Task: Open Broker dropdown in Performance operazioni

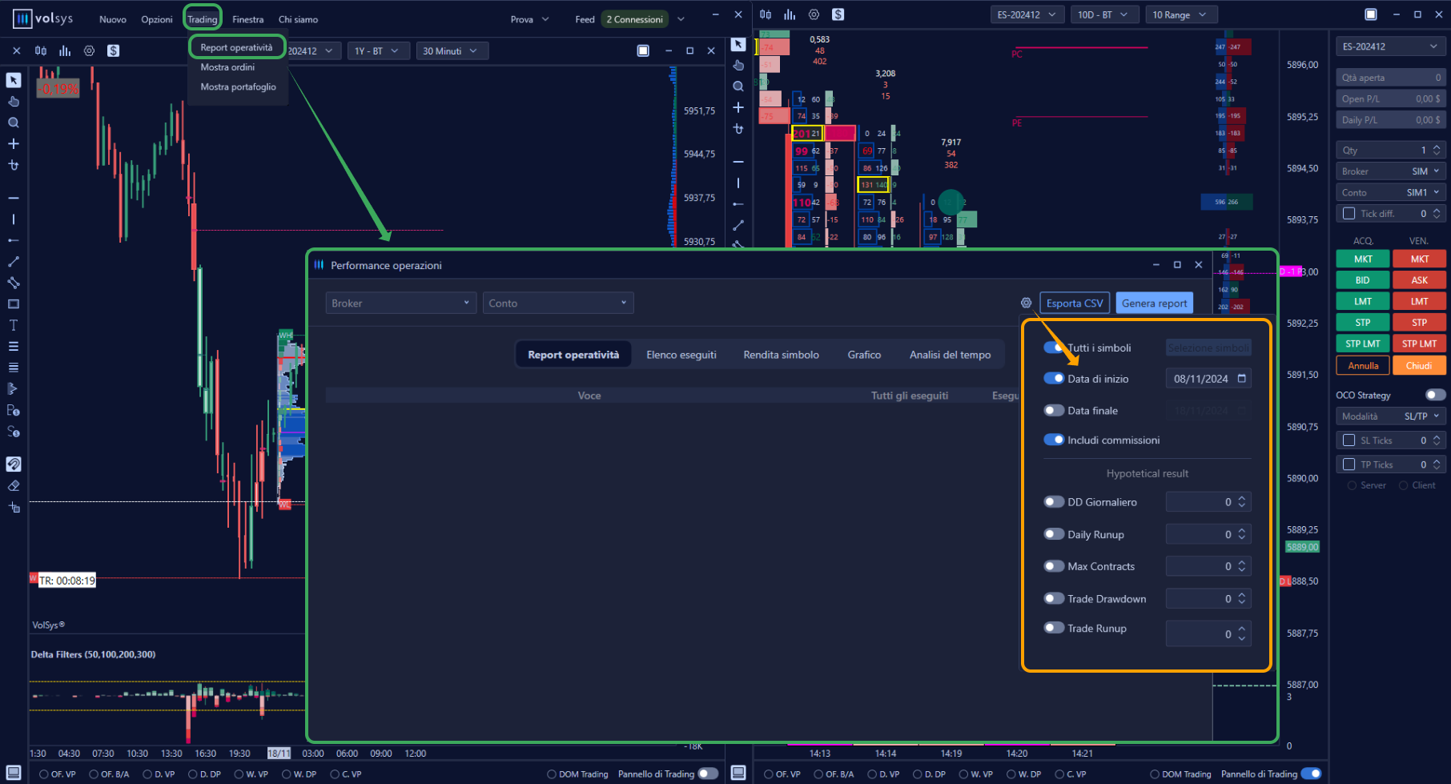Action: [x=401, y=303]
